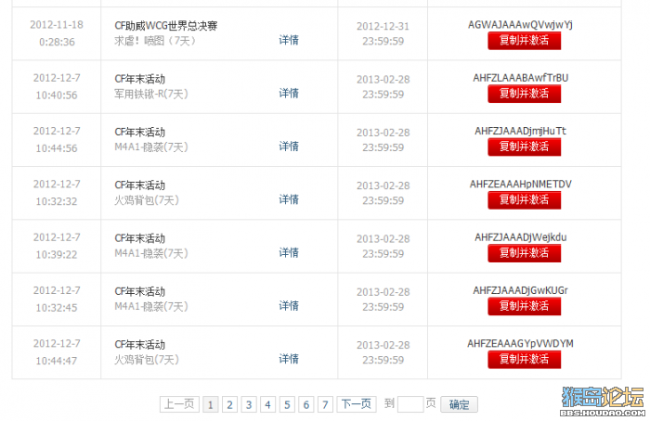Select code text AHFZEAAAGYpVWDYM

(521, 344)
